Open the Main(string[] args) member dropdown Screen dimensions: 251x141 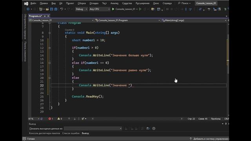[194, 20]
